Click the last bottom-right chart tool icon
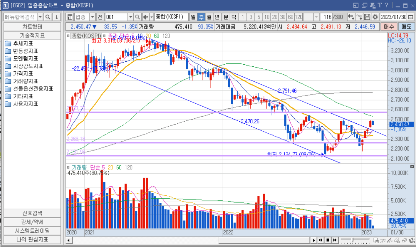Viewport: 416px width, 247px height. point(411,240)
